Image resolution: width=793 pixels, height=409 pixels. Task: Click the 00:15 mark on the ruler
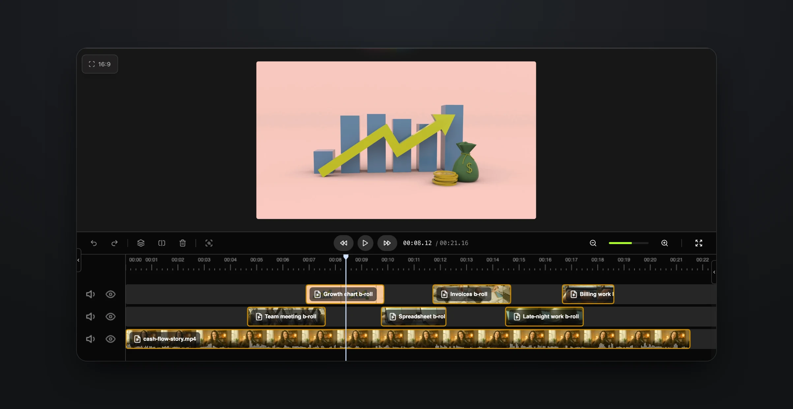point(519,260)
